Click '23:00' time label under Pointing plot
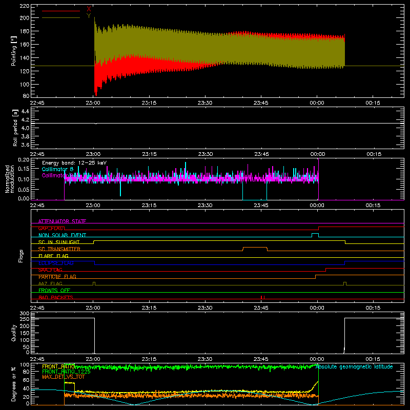The height and width of the screenshot is (410, 410). tap(93, 103)
